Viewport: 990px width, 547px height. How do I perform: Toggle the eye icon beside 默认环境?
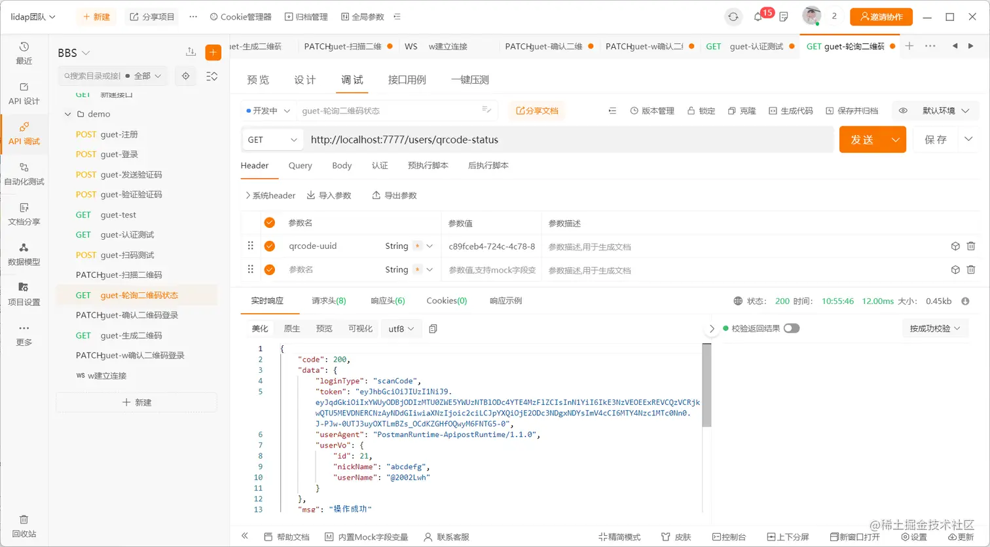coord(903,111)
